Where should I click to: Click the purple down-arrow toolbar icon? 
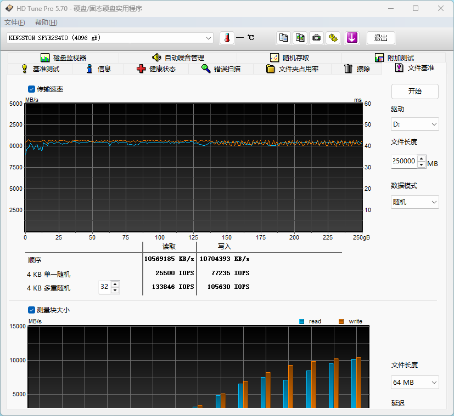coord(352,38)
